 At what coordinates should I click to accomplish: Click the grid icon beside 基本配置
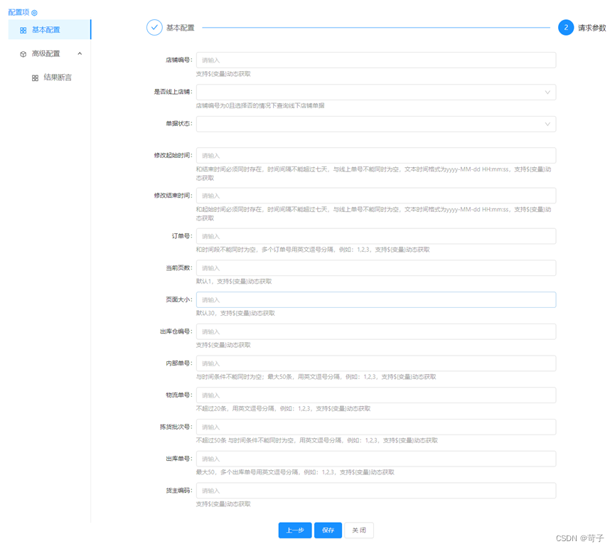point(23,30)
